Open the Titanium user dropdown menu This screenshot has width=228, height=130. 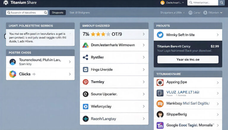(x=213, y=13)
